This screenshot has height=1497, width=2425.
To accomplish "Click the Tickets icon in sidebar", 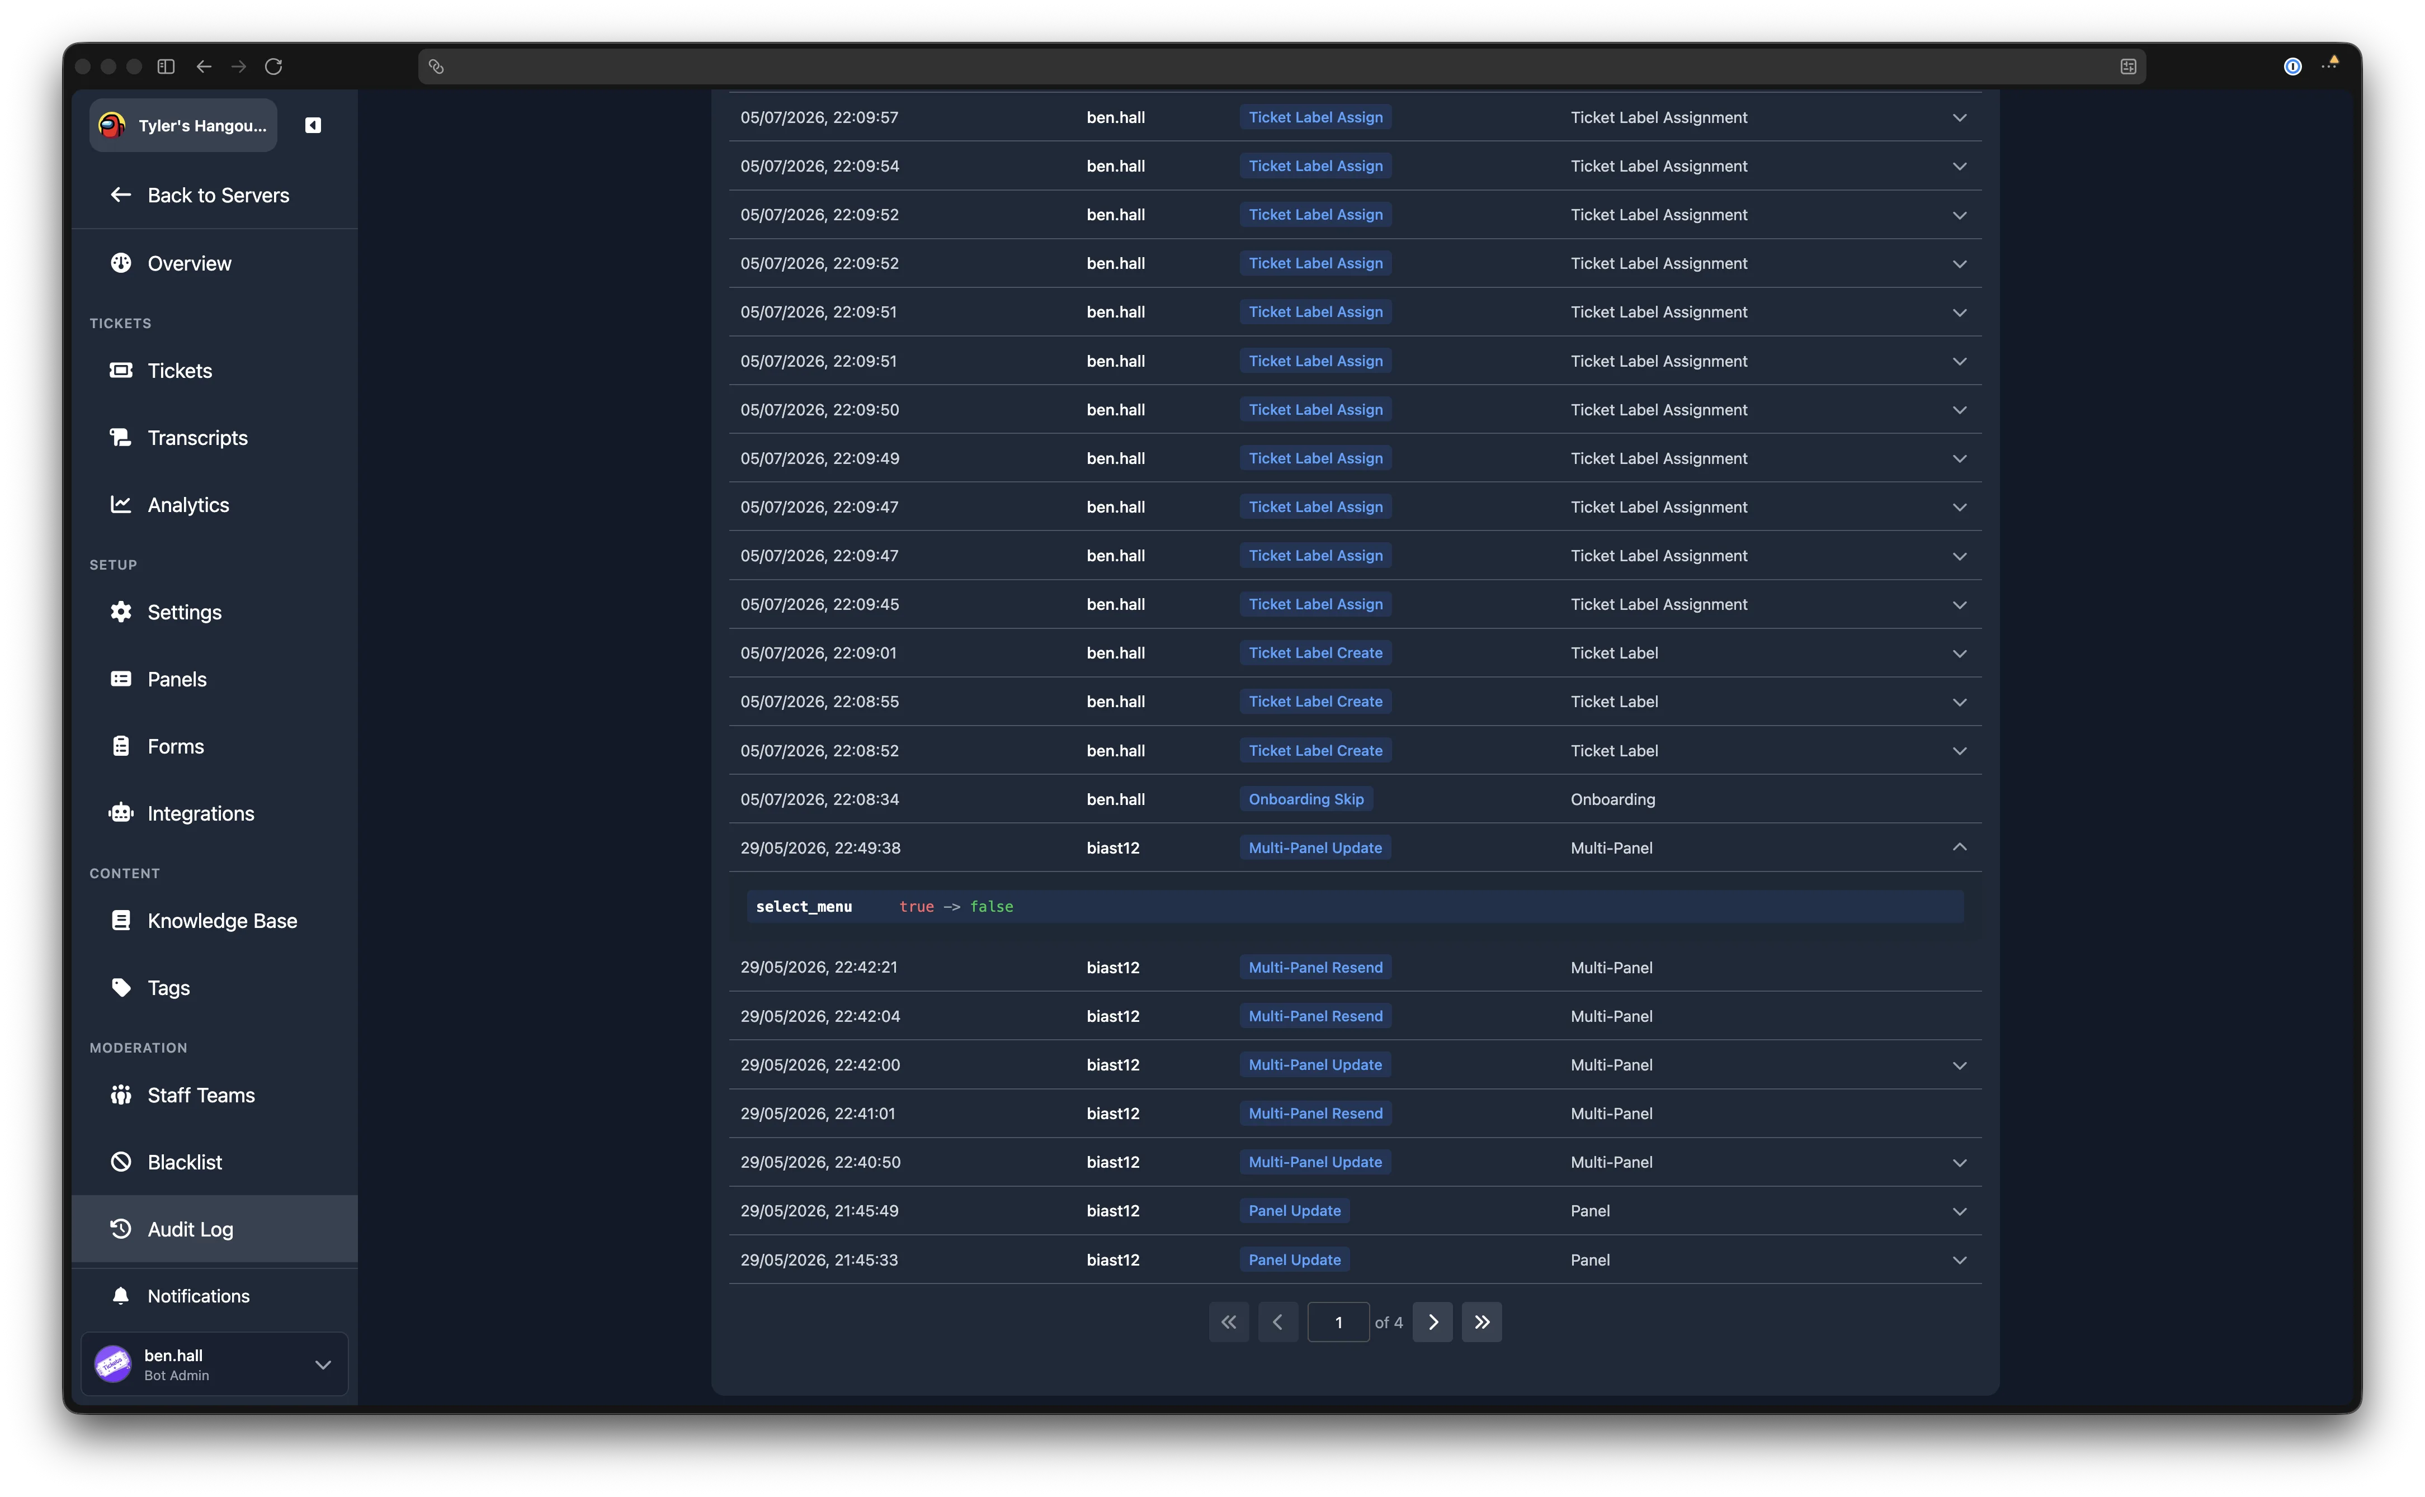I will (121, 370).
